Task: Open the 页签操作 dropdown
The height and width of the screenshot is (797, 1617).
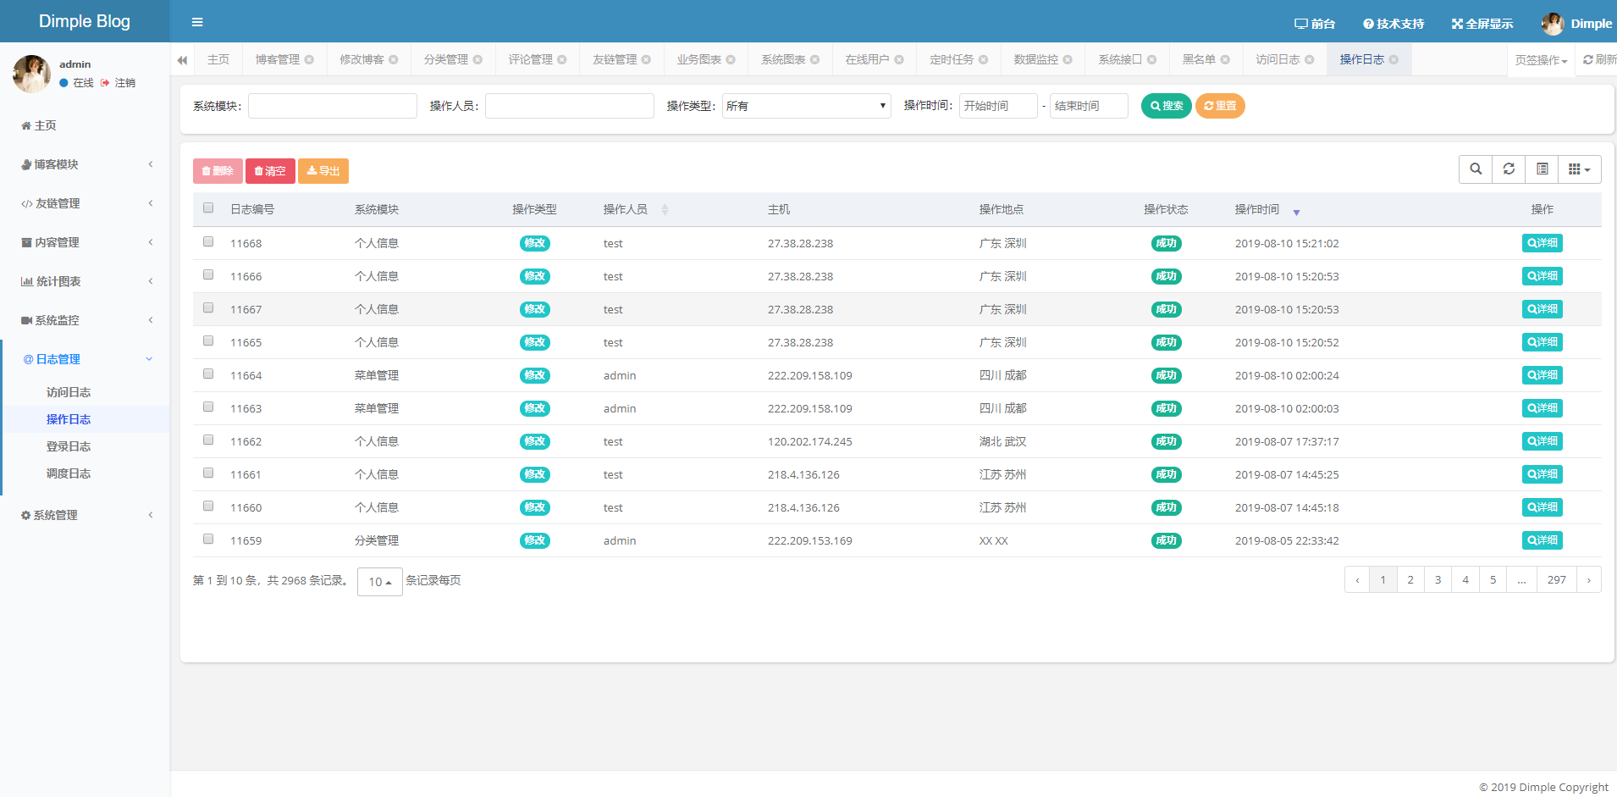Action: tap(1541, 60)
